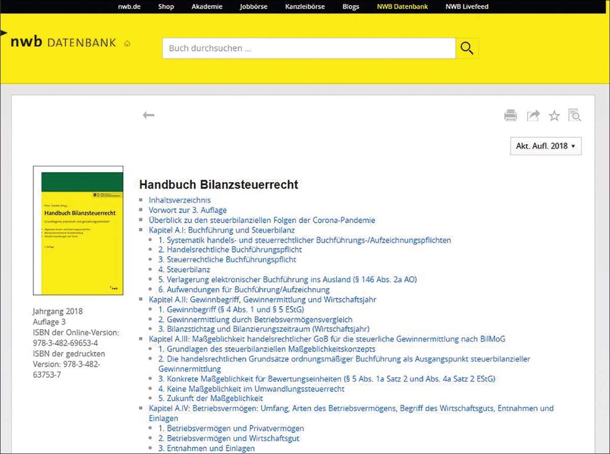Click the nwb Datenbank logo
Image resolution: width=610 pixels, height=454 pixels.
63,43
